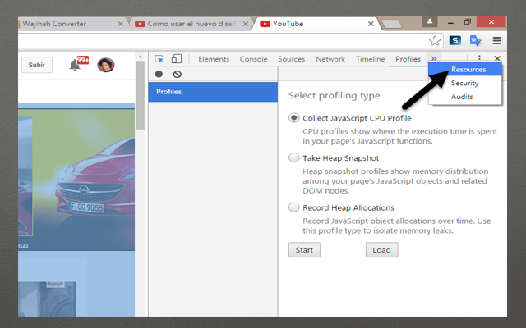
Task: Click the Subir upload button
Action: pos(37,65)
